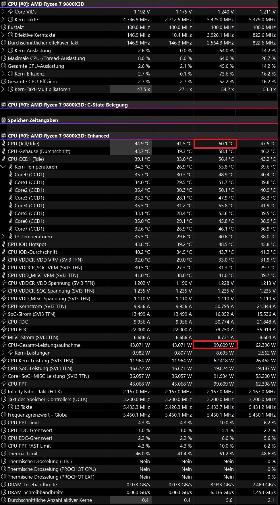Screen dimensions: 280x505
Task: Expand the L3-Temperaturen row
Action: pyautogui.click(x=3, y=237)
